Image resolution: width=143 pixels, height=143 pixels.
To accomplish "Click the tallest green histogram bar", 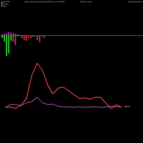I will click(7, 46).
